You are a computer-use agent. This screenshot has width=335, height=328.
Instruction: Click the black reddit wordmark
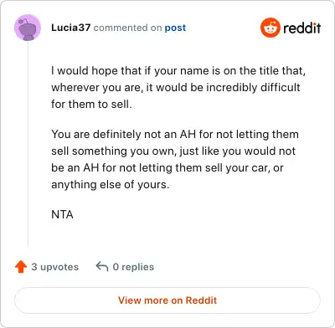tap(302, 28)
